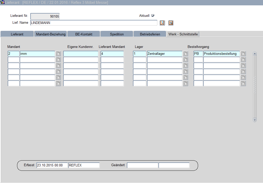263x183 pixels.
Task: Toggle the Aktuell checkbox
Action: 153,16
